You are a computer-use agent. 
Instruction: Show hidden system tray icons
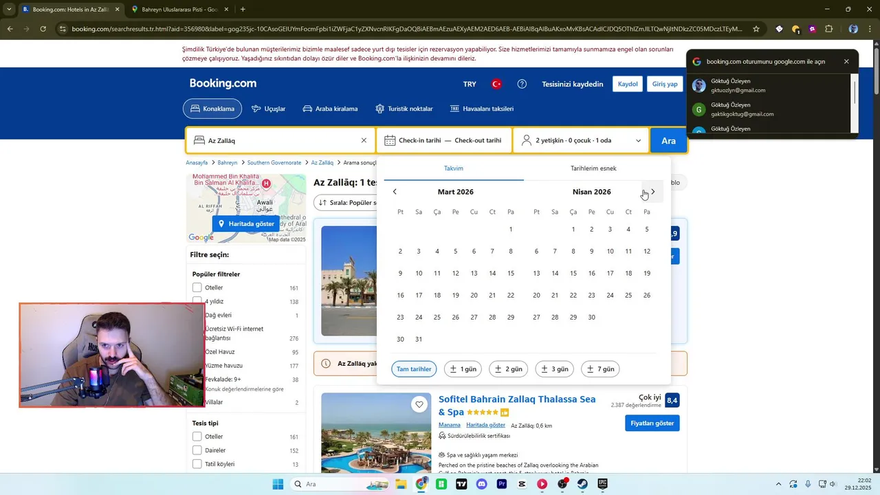pos(778,484)
